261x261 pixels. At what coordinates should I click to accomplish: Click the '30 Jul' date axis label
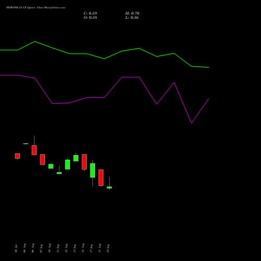(16, 248)
